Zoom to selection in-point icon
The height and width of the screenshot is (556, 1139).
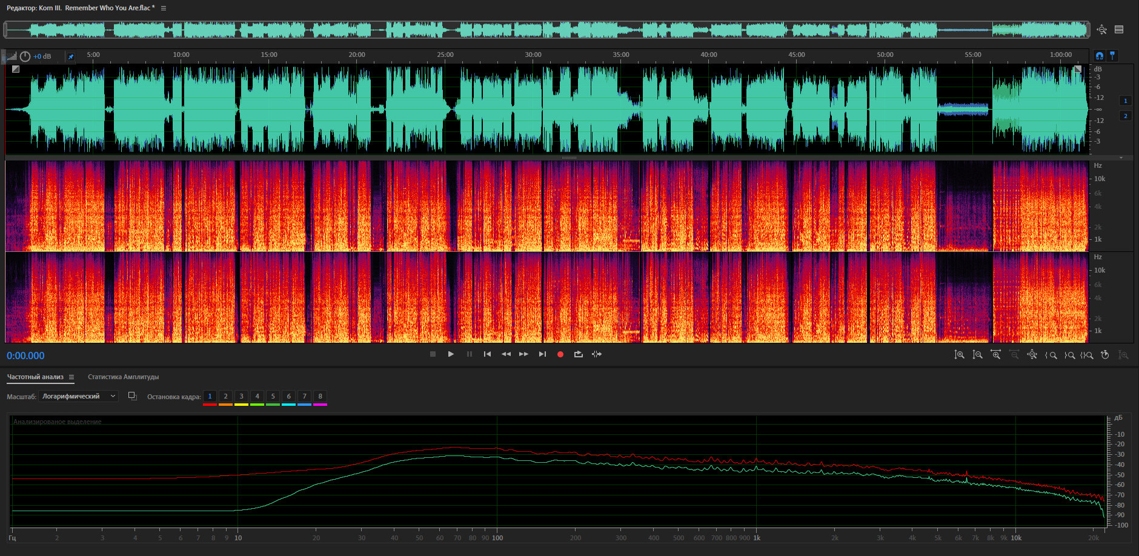click(x=1051, y=355)
